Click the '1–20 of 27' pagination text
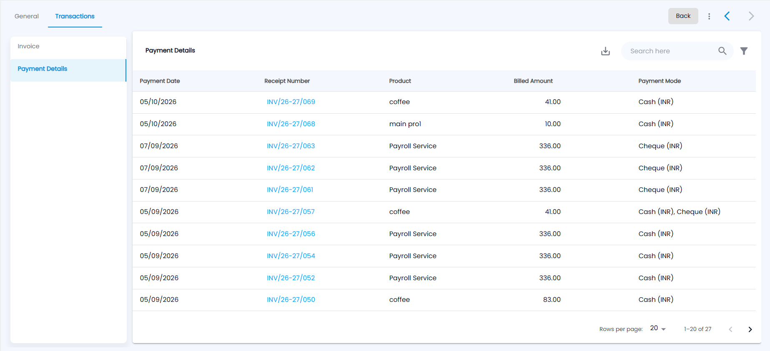 pos(698,329)
